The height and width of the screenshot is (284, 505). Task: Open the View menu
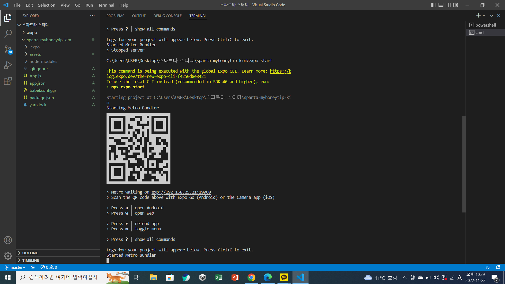pyautogui.click(x=65, y=5)
